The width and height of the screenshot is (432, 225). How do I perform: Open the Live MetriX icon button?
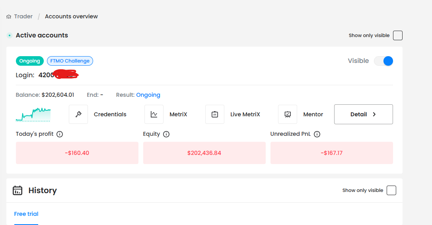(x=215, y=114)
